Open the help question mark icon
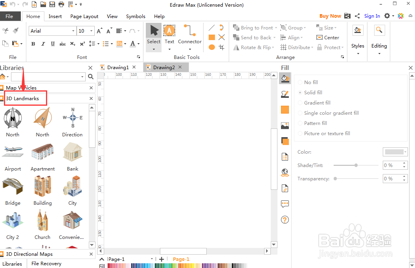This screenshot has height=268, width=415. [285, 220]
